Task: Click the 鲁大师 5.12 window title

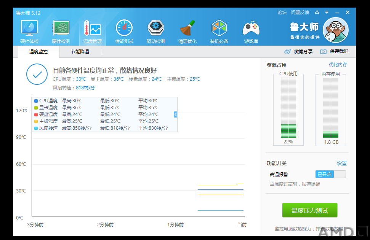Action: coord(28,13)
